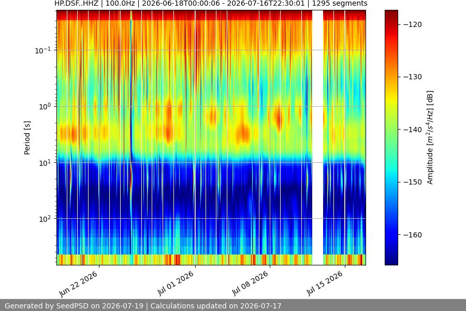Click the −160 colorbar tick label
This screenshot has width=466, height=311.
pyautogui.click(x=413, y=235)
